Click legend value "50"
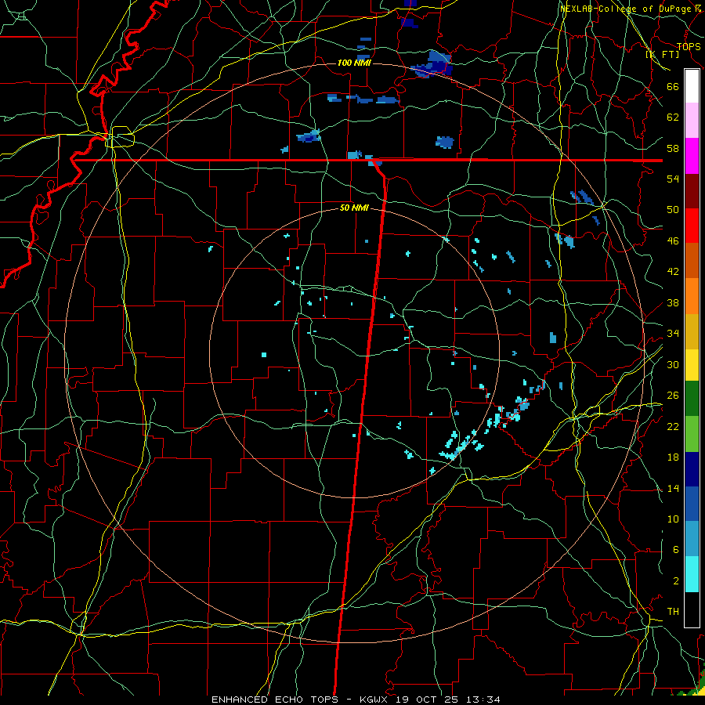Image resolution: width=705 pixels, height=705 pixels. click(x=673, y=209)
